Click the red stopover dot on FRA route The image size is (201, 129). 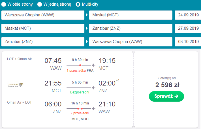80,65
